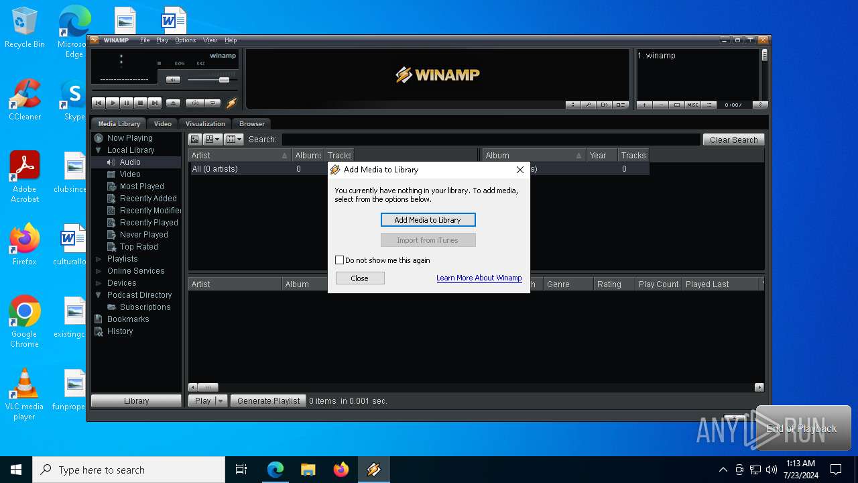The height and width of the screenshot is (483, 858).
Task: Pause playback in Winamp
Action: [127, 103]
